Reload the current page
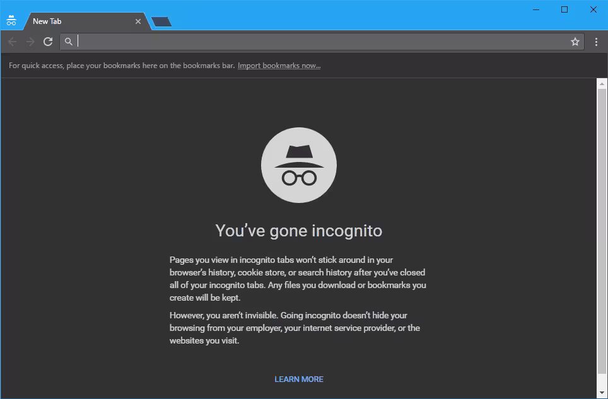 click(x=48, y=41)
